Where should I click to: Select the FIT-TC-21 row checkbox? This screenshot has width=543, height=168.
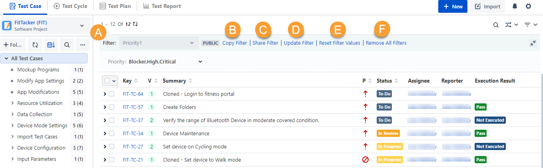(x=112, y=160)
